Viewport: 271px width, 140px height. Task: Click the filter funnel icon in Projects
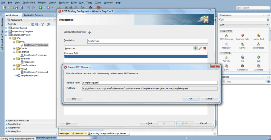coord(42,24)
